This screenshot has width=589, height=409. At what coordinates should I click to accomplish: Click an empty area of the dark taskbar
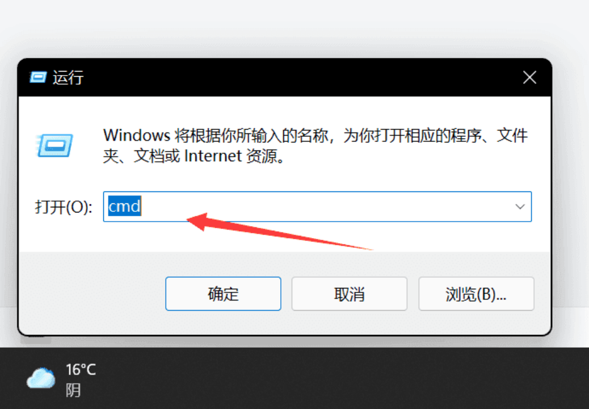tap(338, 378)
